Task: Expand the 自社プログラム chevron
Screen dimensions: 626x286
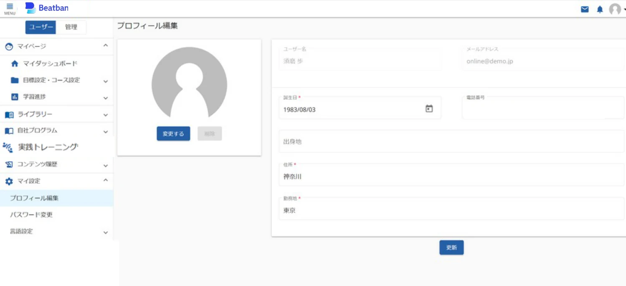Action: pos(106,132)
